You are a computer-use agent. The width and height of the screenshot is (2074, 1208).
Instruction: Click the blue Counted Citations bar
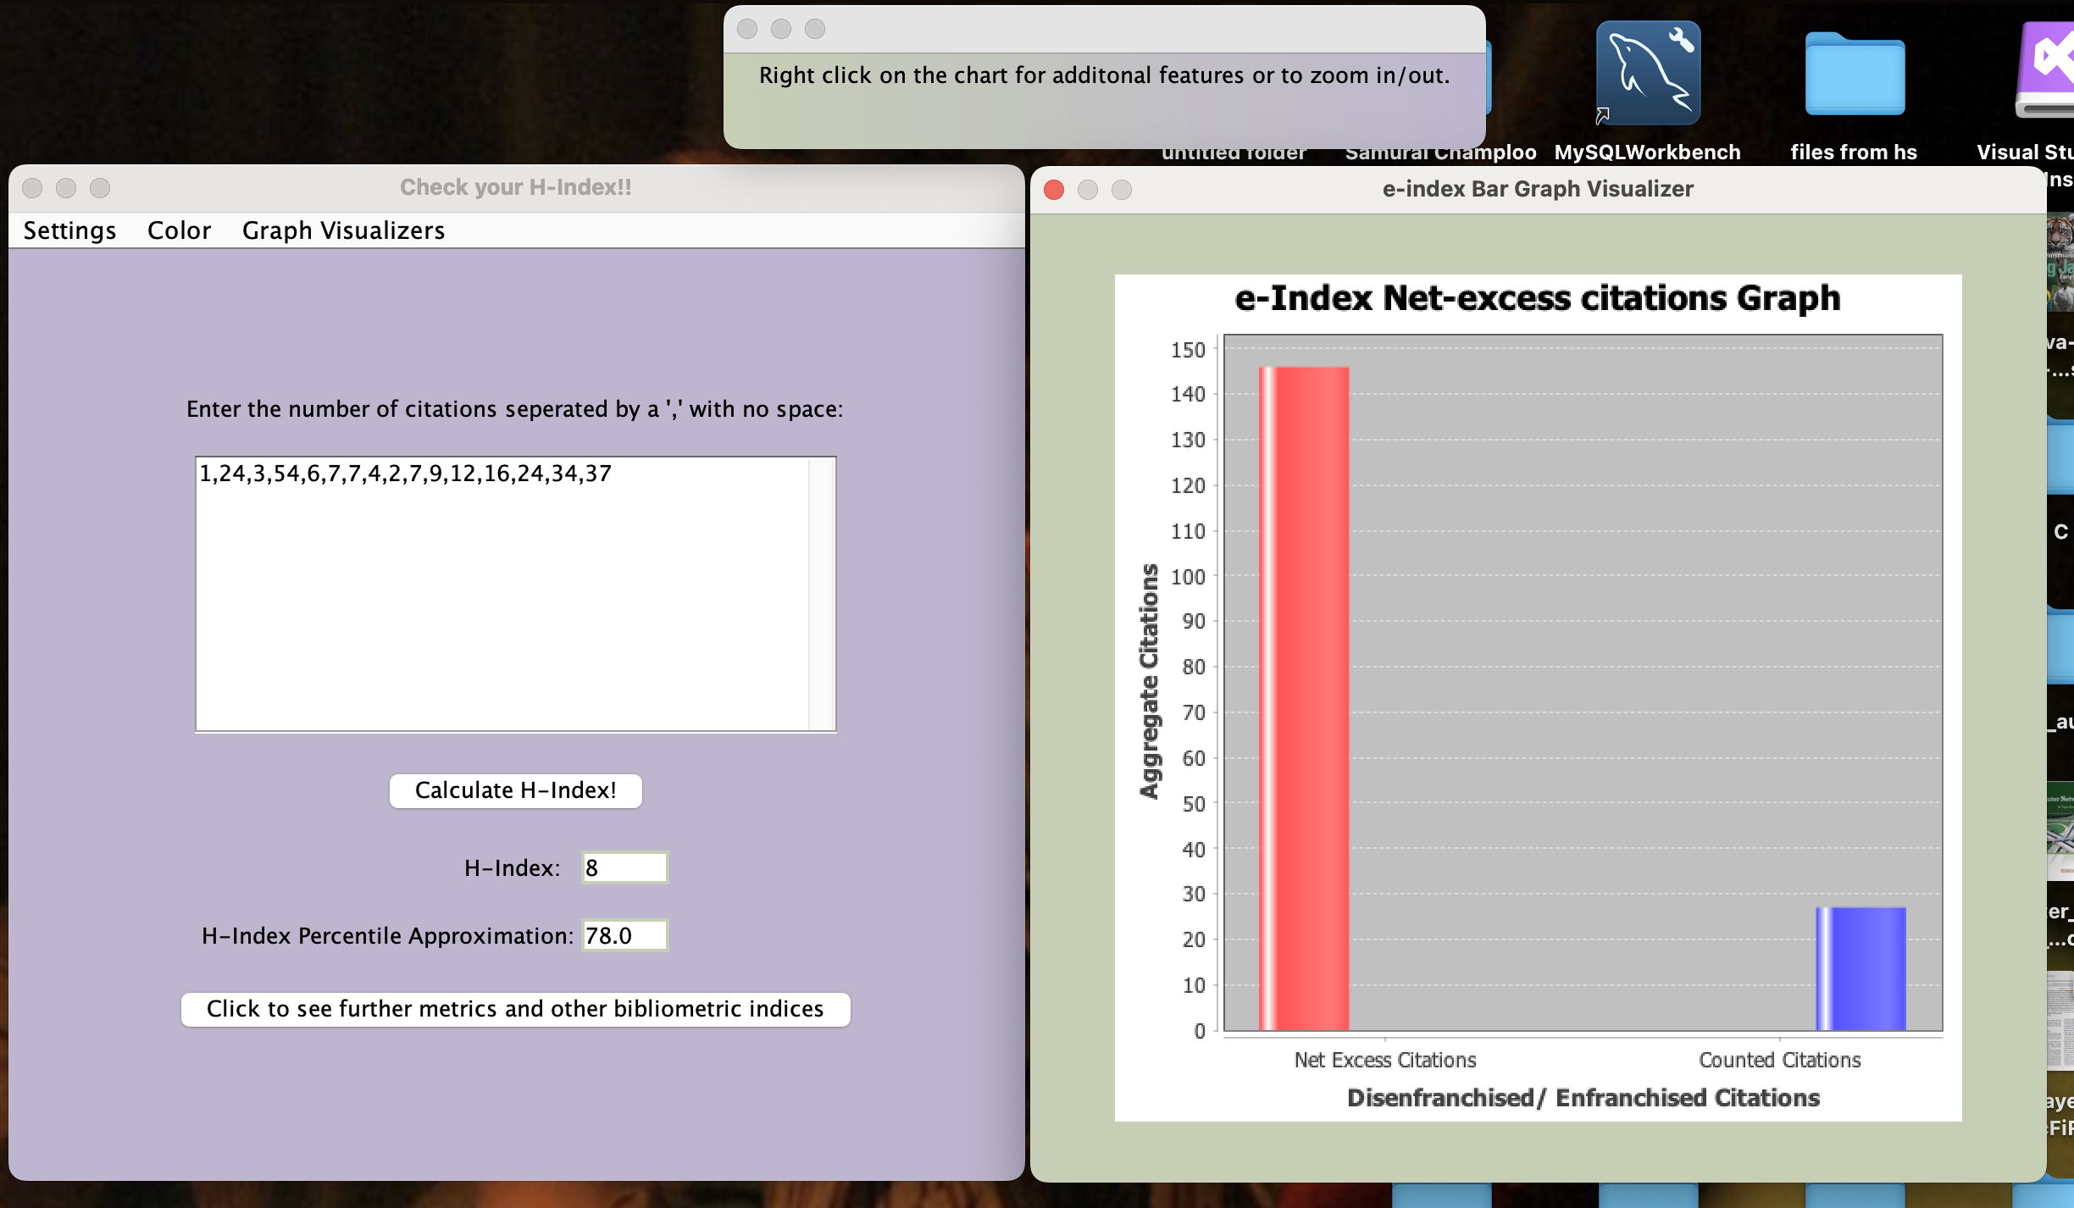(x=1860, y=968)
